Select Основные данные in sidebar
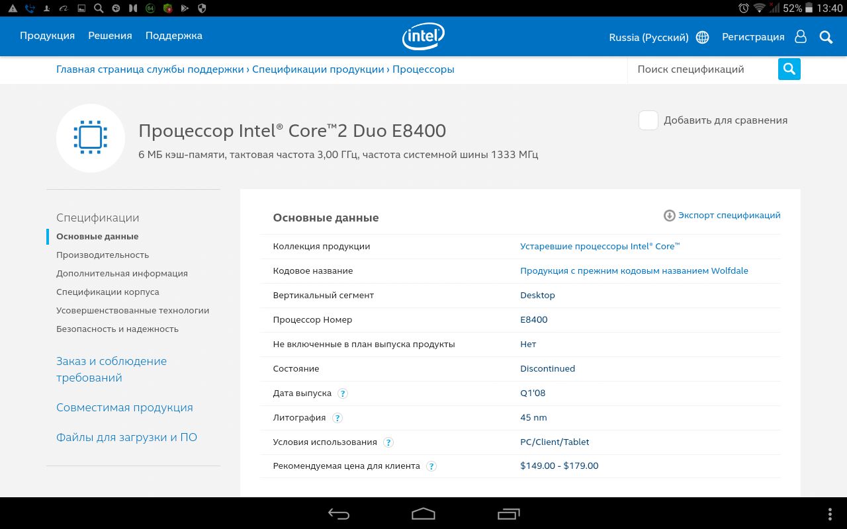 [x=97, y=236]
